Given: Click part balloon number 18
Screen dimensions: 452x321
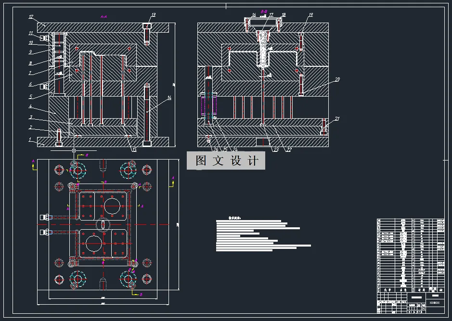Looking at the screenshot, I should (284, 15).
